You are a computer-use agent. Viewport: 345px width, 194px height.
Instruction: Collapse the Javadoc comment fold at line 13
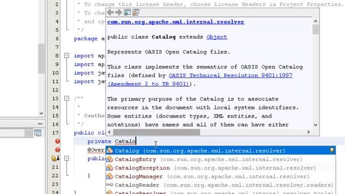(67, 98)
